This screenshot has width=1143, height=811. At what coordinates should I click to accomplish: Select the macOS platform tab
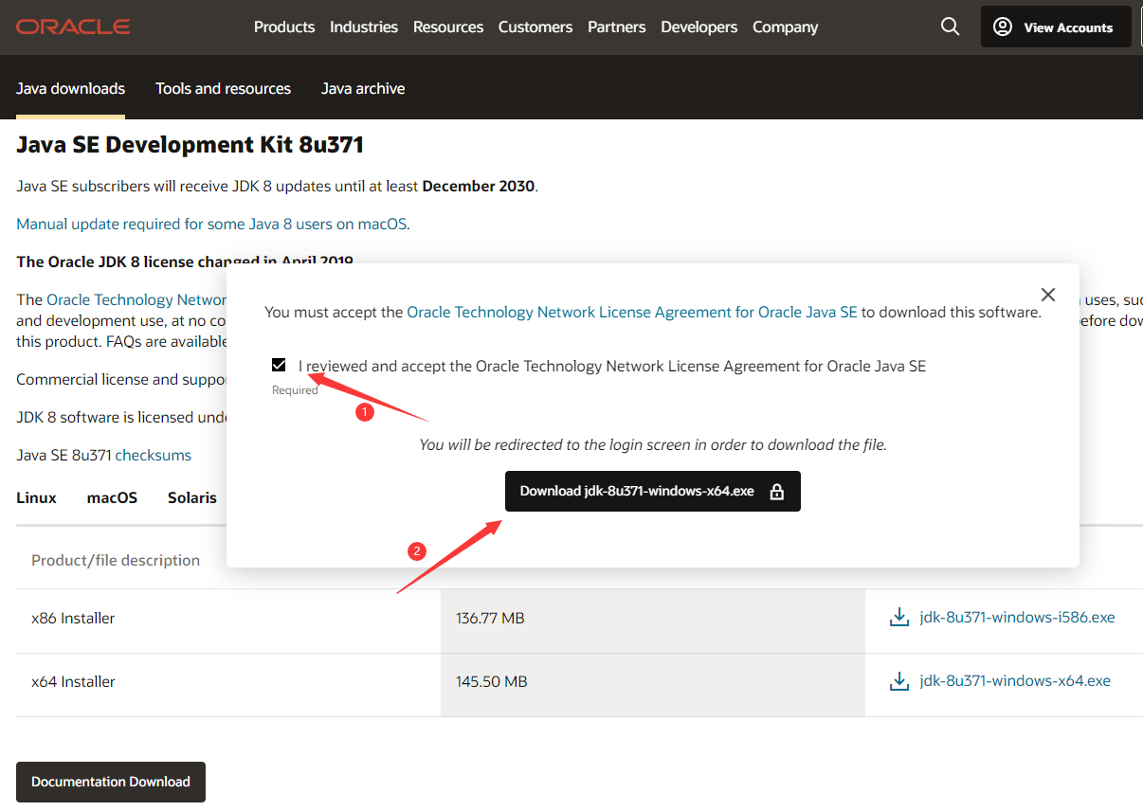(112, 497)
